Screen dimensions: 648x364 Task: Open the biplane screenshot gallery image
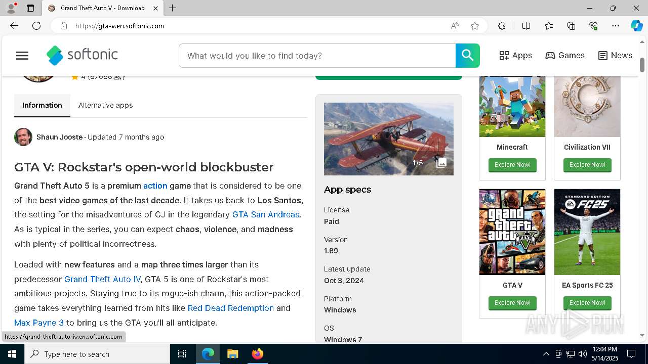tap(388, 139)
